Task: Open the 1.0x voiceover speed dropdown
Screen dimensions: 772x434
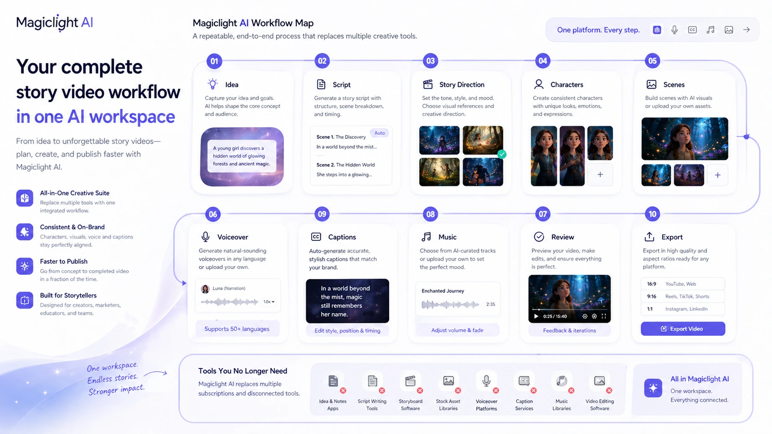Action: click(269, 302)
